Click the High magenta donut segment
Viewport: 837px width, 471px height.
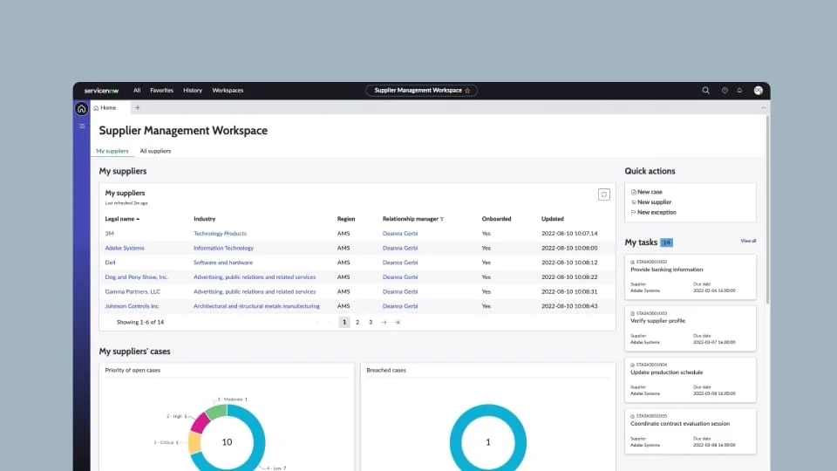coord(201,422)
